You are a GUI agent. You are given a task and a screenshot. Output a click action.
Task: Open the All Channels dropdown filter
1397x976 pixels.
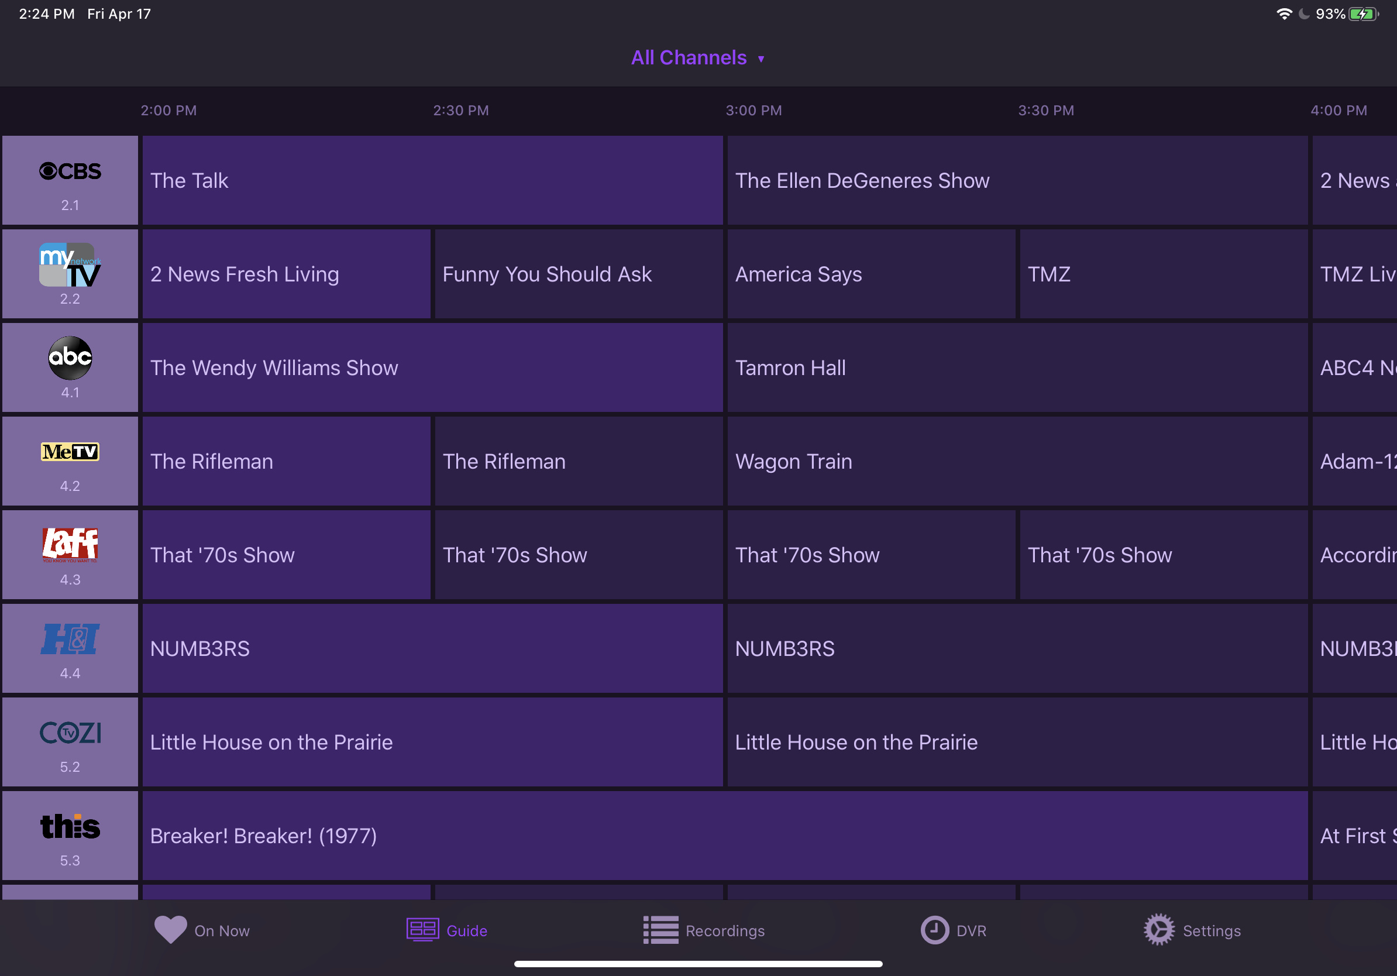[689, 58]
